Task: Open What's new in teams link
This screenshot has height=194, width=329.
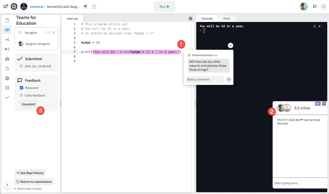Action: tap(29, 189)
